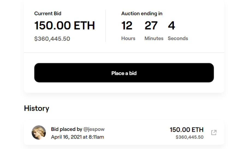Click the large 150.00 ETH current bid
The height and width of the screenshot is (149, 232).
[x=64, y=26]
